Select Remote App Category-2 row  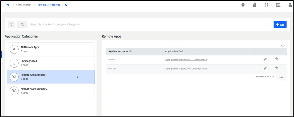pyautogui.click(x=51, y=91)
